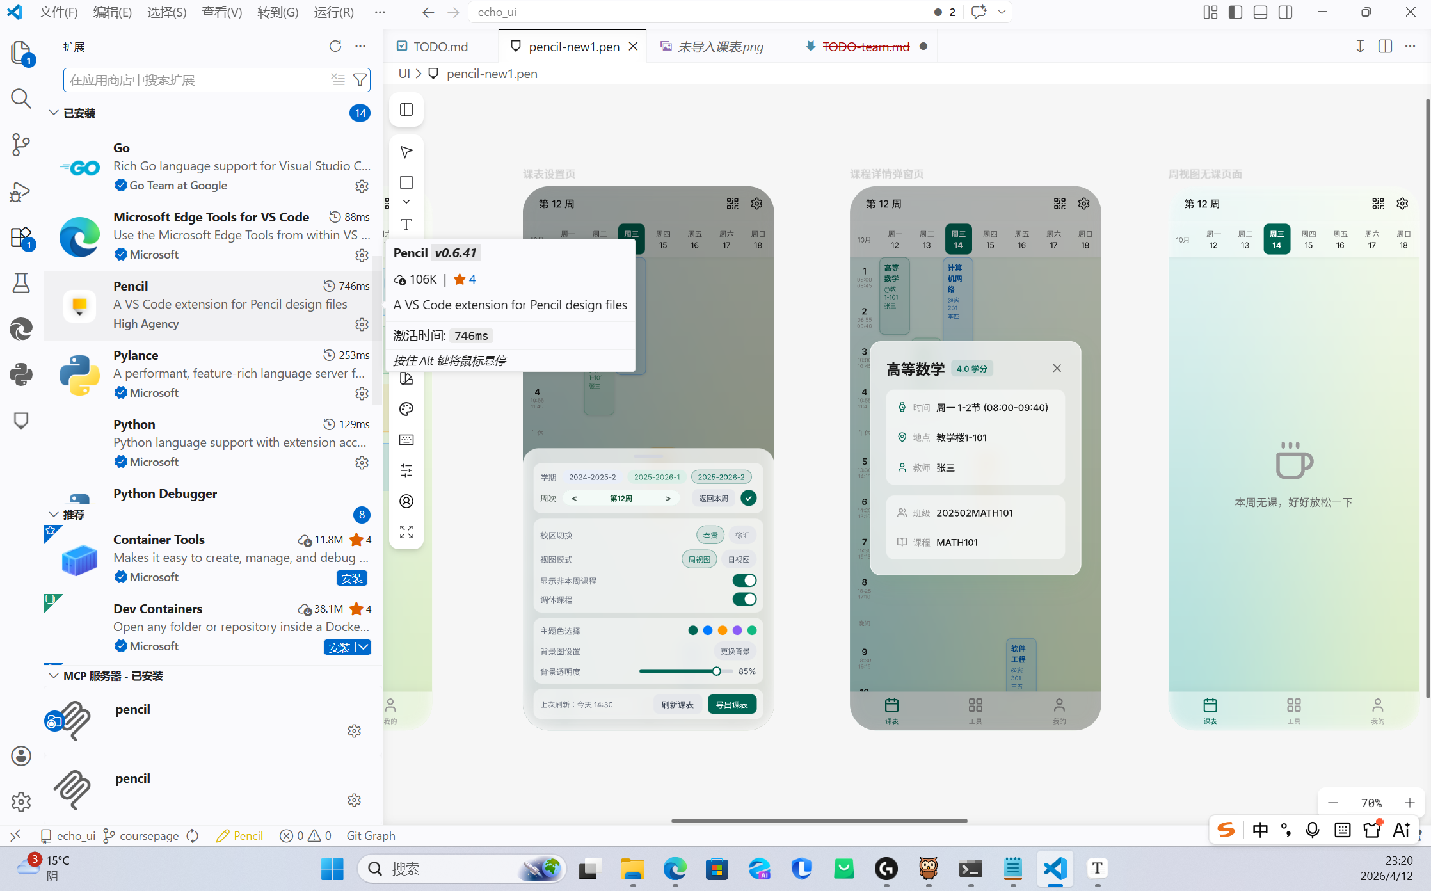Pick the purple theme color dot
This screenshot has height=891, width=1431.
[x=737, y=630]
